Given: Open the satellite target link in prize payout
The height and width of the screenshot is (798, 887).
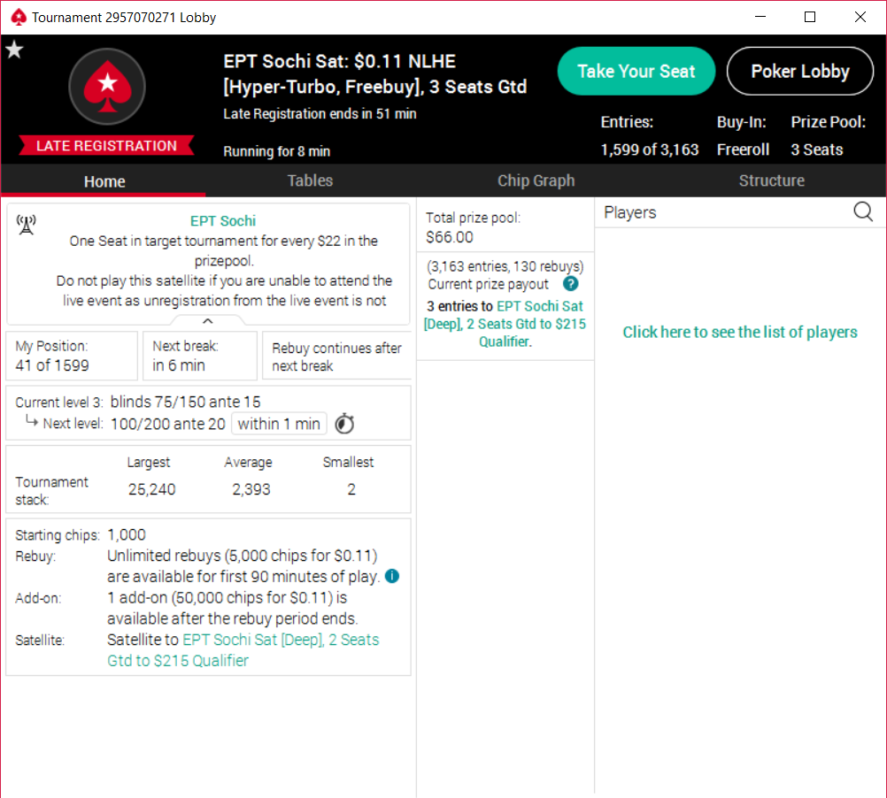Looking at the screenshot, I should click(x=505, y=324).
